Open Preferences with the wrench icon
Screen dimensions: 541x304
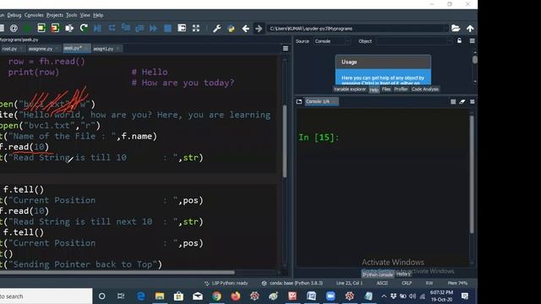(216, 28)
